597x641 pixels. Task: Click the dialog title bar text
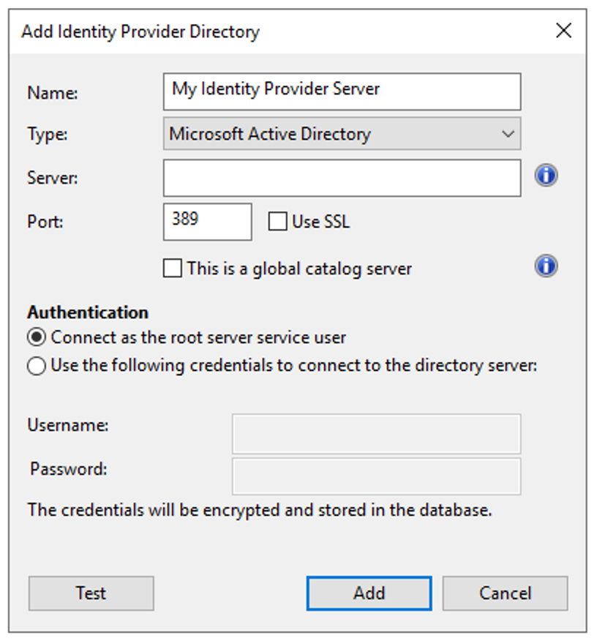pyautogui.click(x=140, y=31)
